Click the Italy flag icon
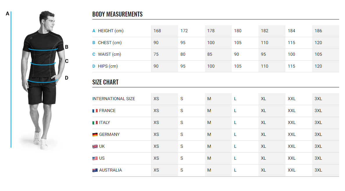Viewport: 345px width, 191px height. (95, 122)
